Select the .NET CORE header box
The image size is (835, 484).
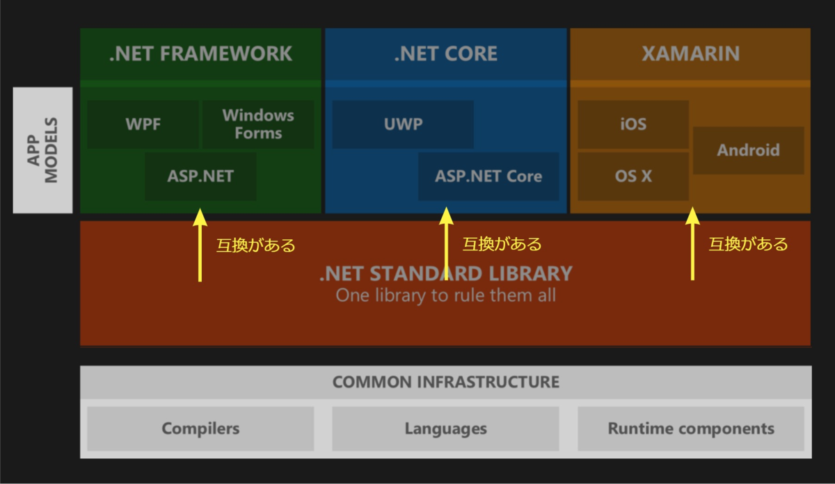coord(445,54)
